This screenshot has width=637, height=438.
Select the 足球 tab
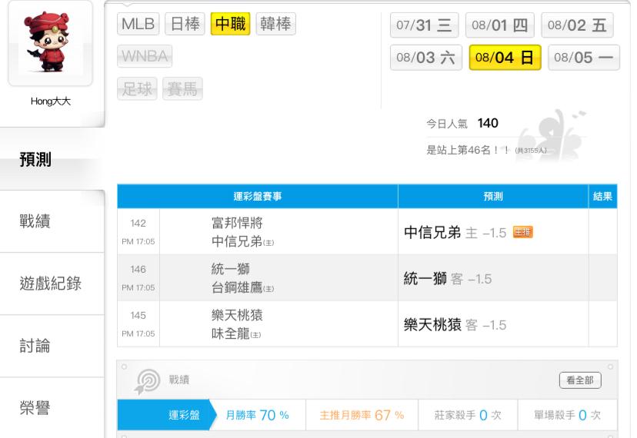pyautogui.click(x=137, y=88)
